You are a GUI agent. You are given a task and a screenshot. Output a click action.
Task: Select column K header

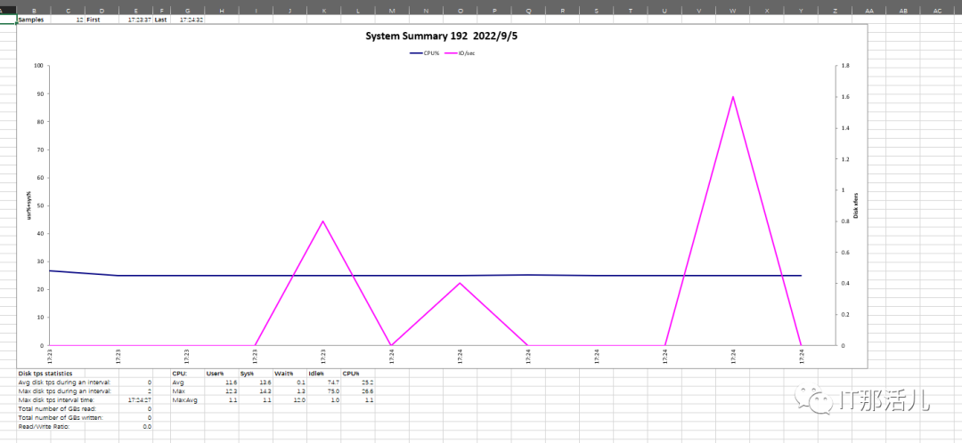324,11
